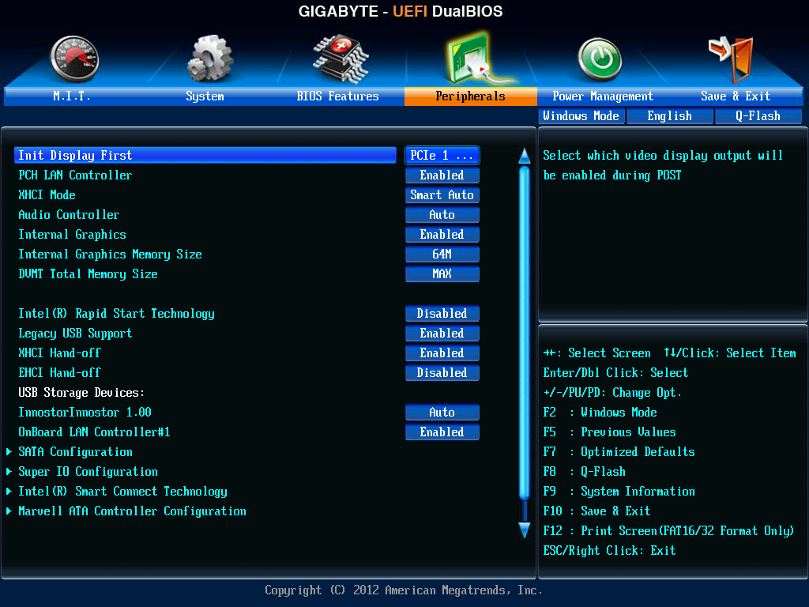Select the Internal Graphics Memory Size label
The height and width of the screenshot is (607, 809).
(x=110, y=254)
